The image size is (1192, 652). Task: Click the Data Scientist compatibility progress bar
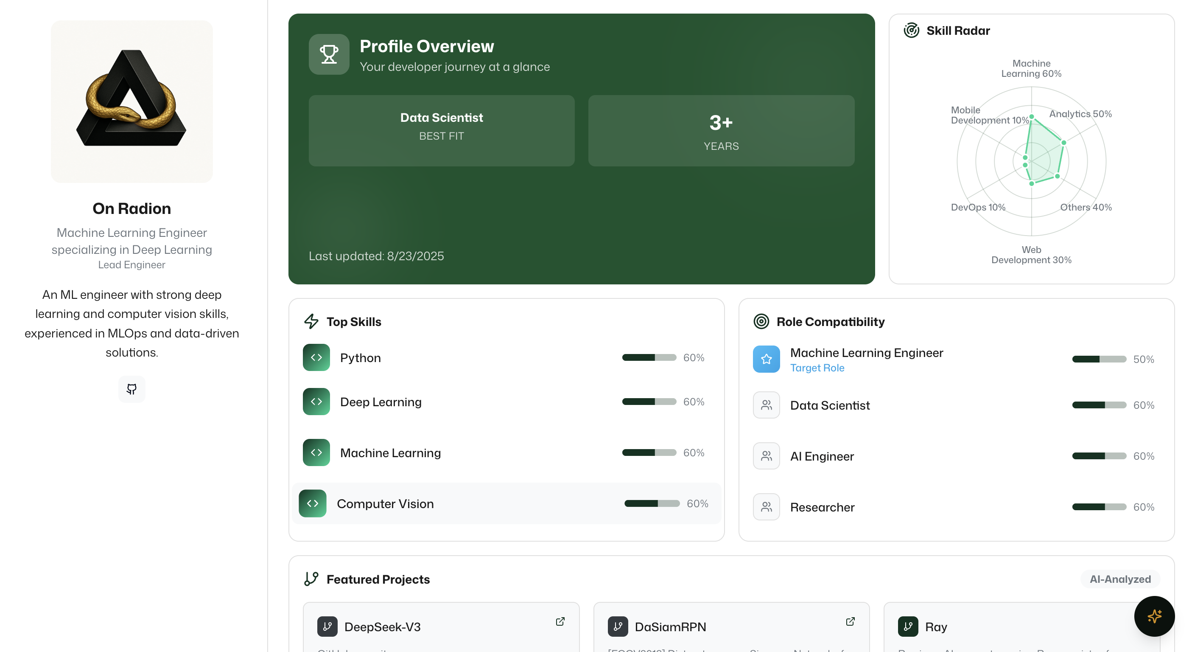[1099, 405]
